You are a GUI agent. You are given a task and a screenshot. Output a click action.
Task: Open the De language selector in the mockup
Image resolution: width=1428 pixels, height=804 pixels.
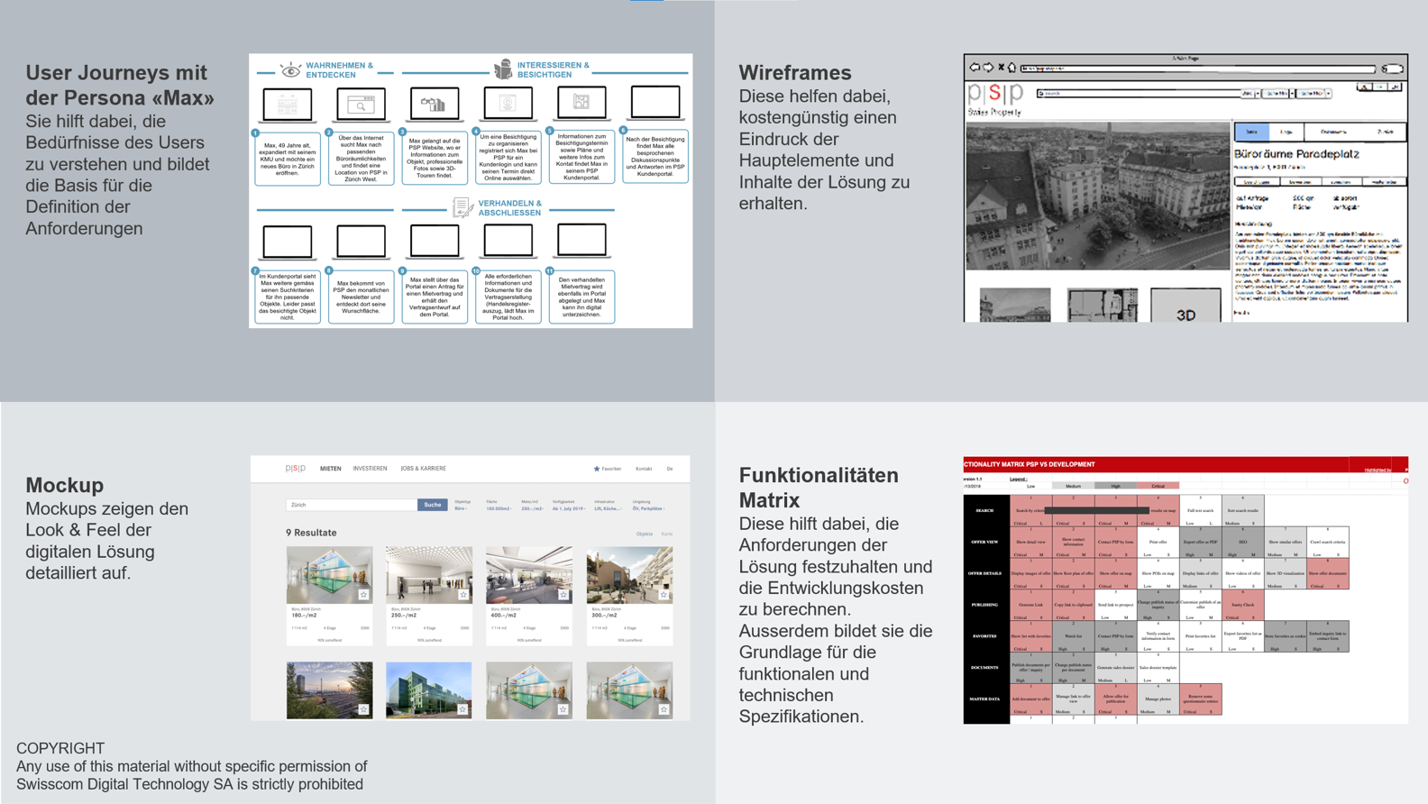coord(670,469)
